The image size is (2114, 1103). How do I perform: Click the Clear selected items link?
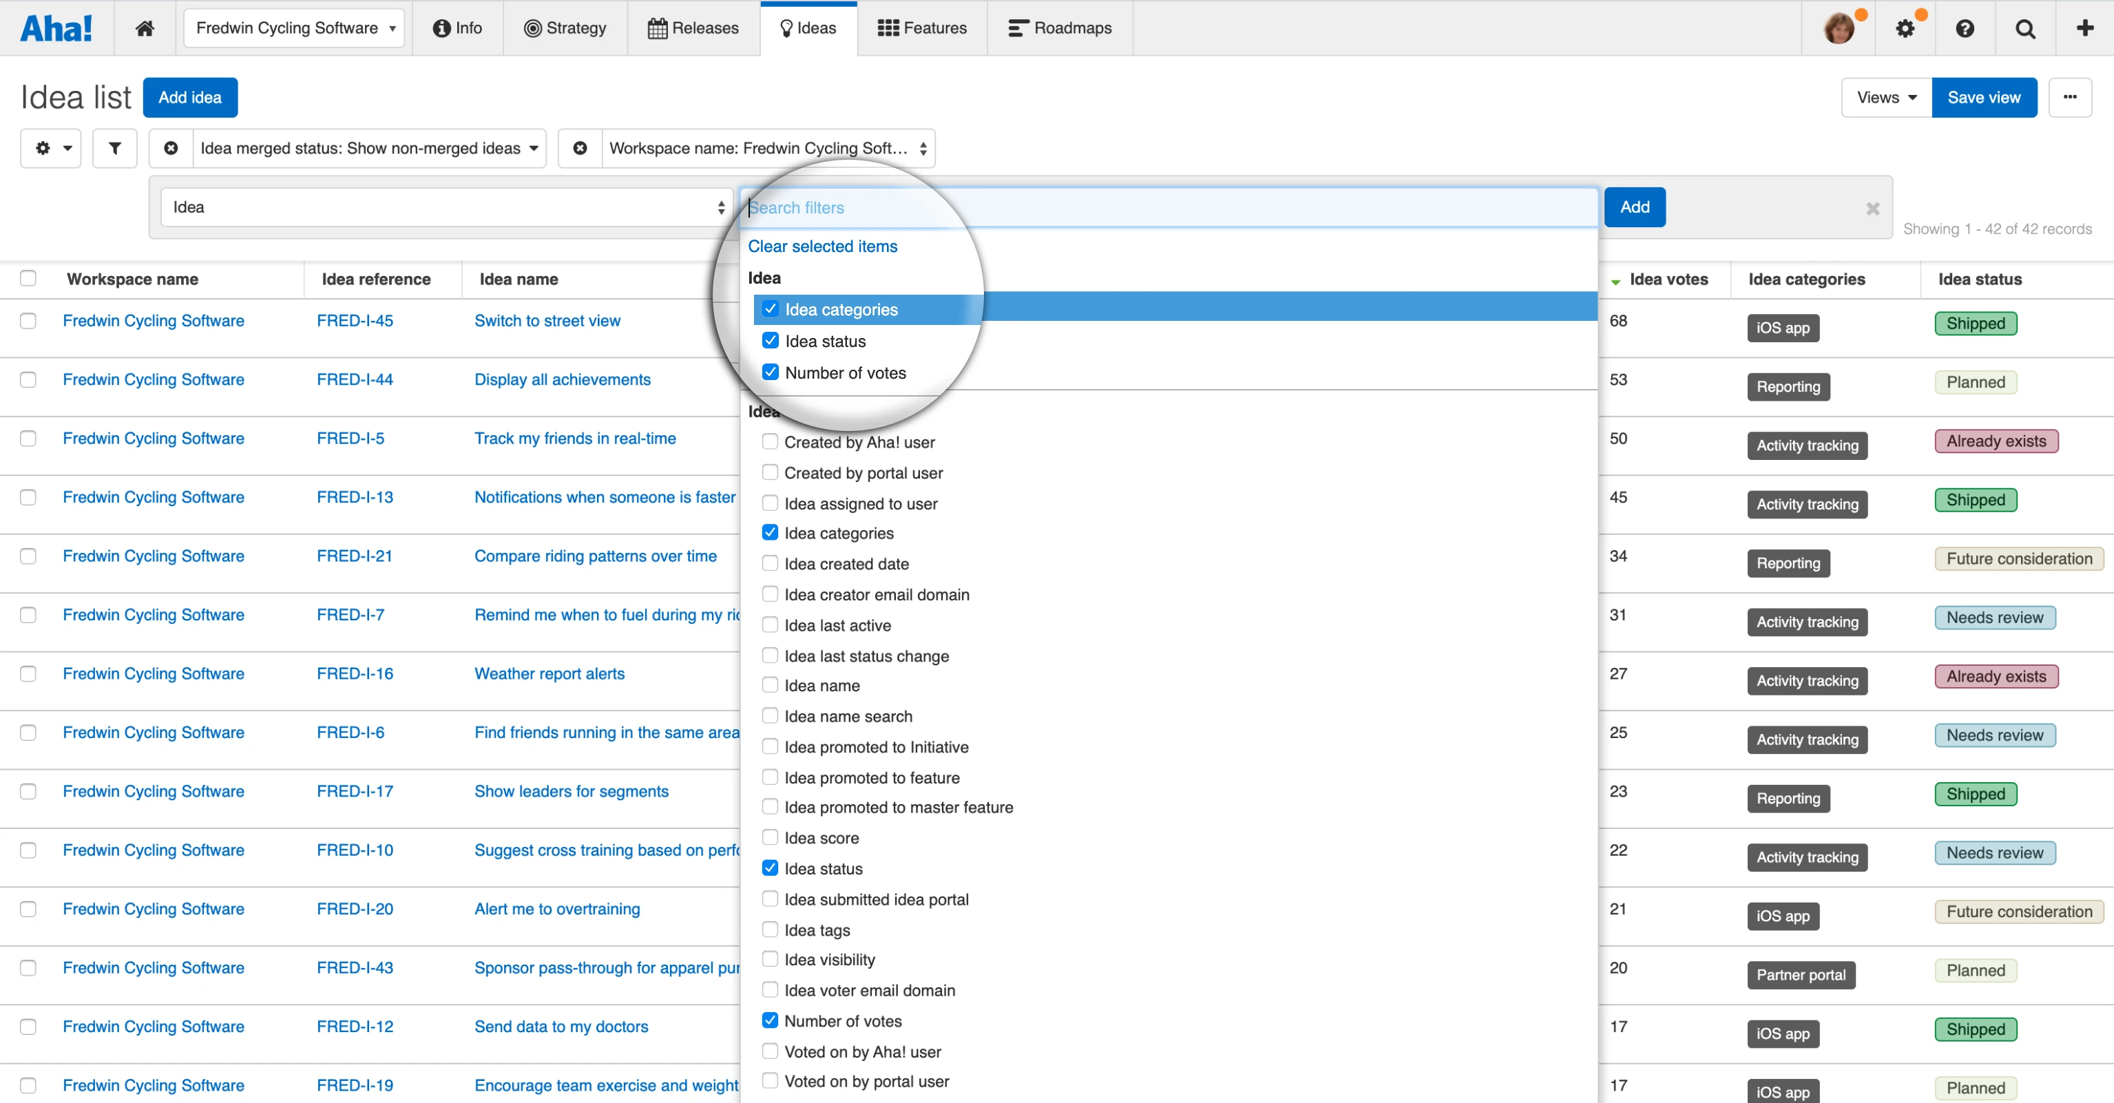click(x=822, y=246)
